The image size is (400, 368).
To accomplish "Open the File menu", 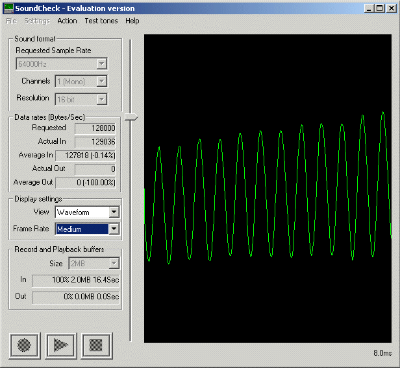I will click(11, 21).
